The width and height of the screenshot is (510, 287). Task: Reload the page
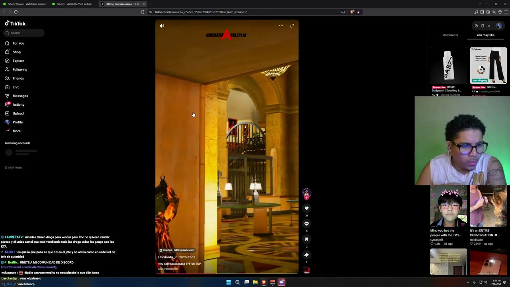point(16,12)
